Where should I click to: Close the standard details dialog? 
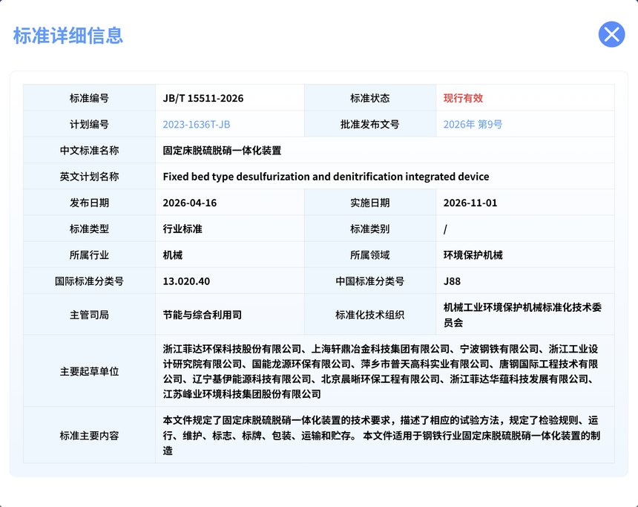point(611,35)
